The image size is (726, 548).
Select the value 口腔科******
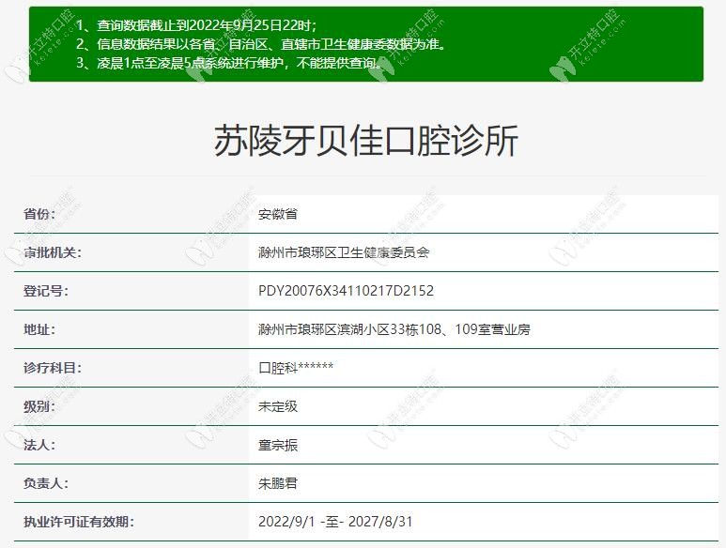pos(296,368)
